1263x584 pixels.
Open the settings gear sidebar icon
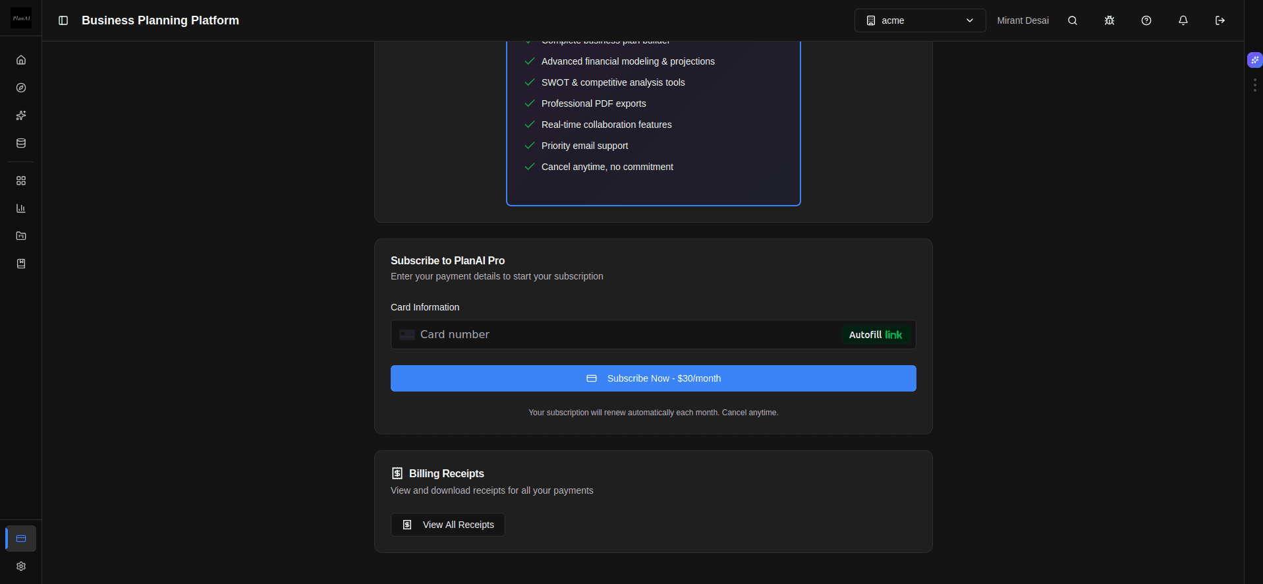pos(21,566)
